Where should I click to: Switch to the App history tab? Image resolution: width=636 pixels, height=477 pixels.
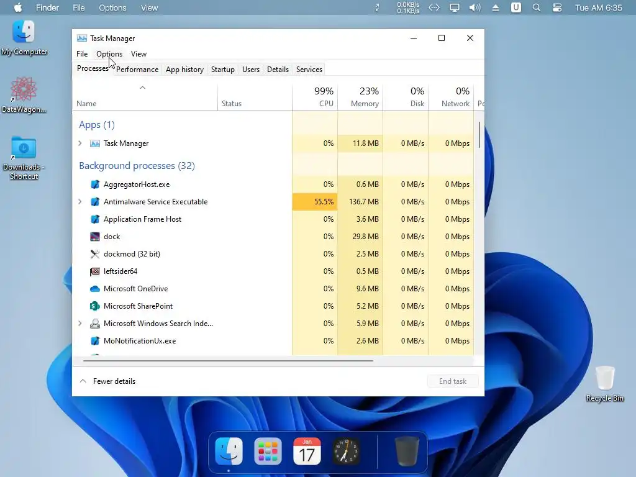184,70
